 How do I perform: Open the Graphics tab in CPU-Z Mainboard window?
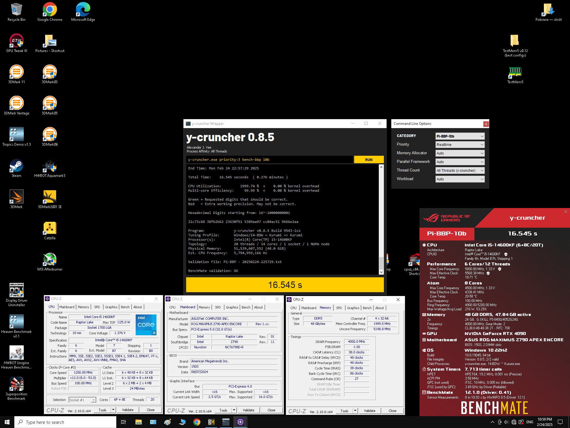point(232,307)
